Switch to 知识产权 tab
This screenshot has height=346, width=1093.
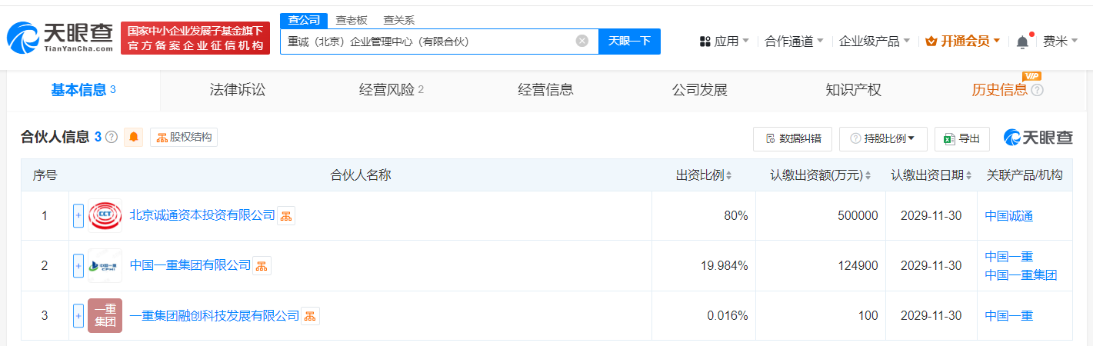[x=853, y=90]
